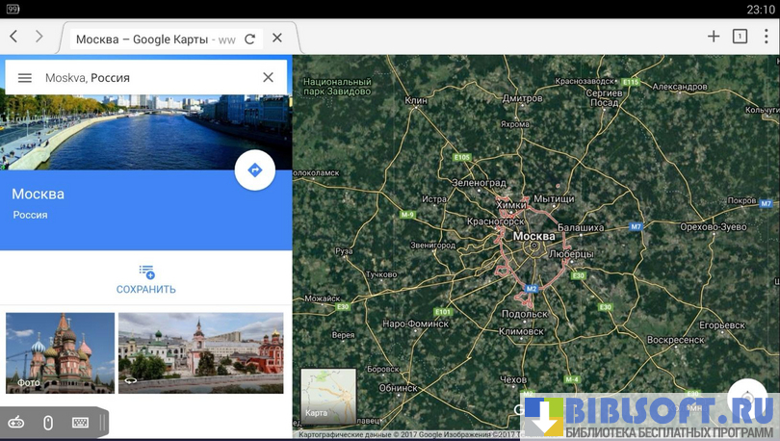Open the keyboard mapping icon
Viewport: 780px width, 441px height.
(x=80, y=423)
